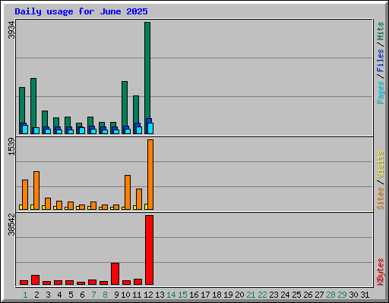The width and height of the screenshot is (389, 303).
Task: Click the yellow Visits legend label
Action: (x=380, y=164)
